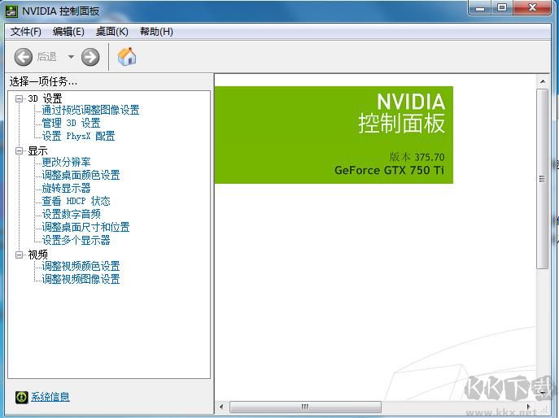
Task: Open the 编辑(E) menu
Action: (68, 32)
